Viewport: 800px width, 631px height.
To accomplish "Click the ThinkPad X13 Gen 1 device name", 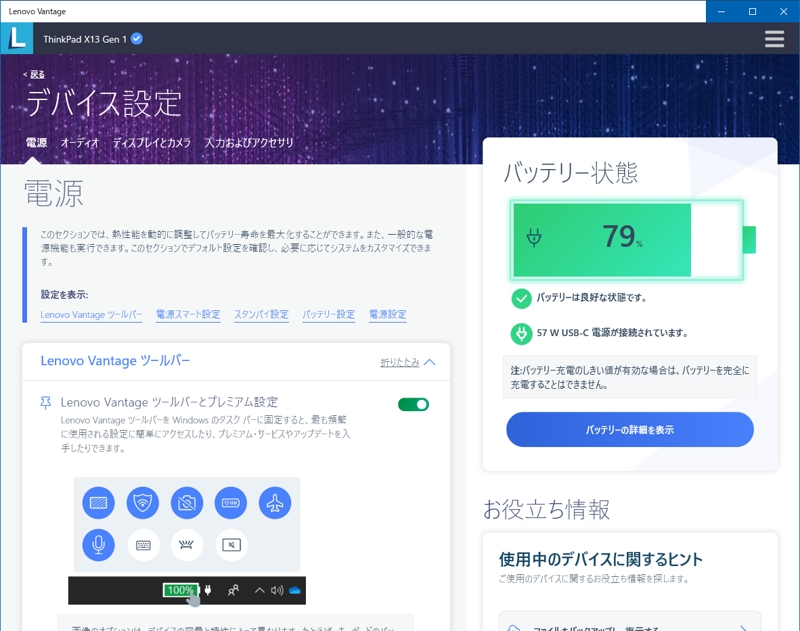I will click(85, 39).
